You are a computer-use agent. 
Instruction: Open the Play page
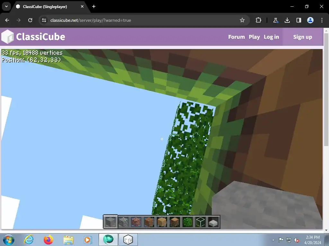pyautogui.click(x=254, y=37)
